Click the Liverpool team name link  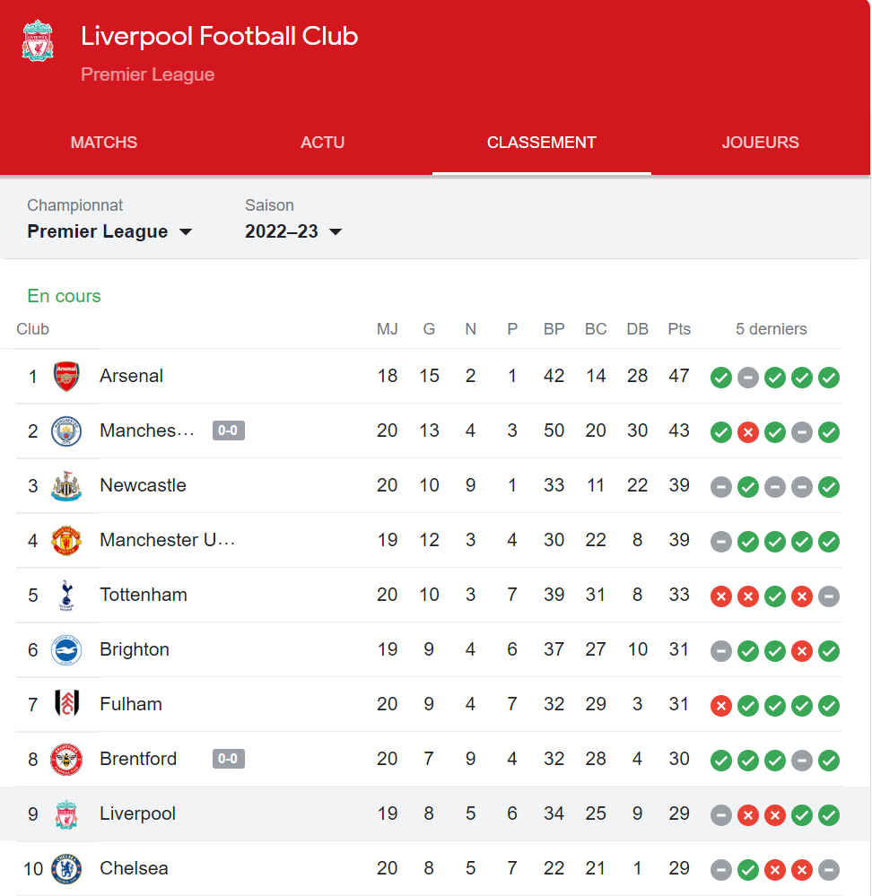137,814
